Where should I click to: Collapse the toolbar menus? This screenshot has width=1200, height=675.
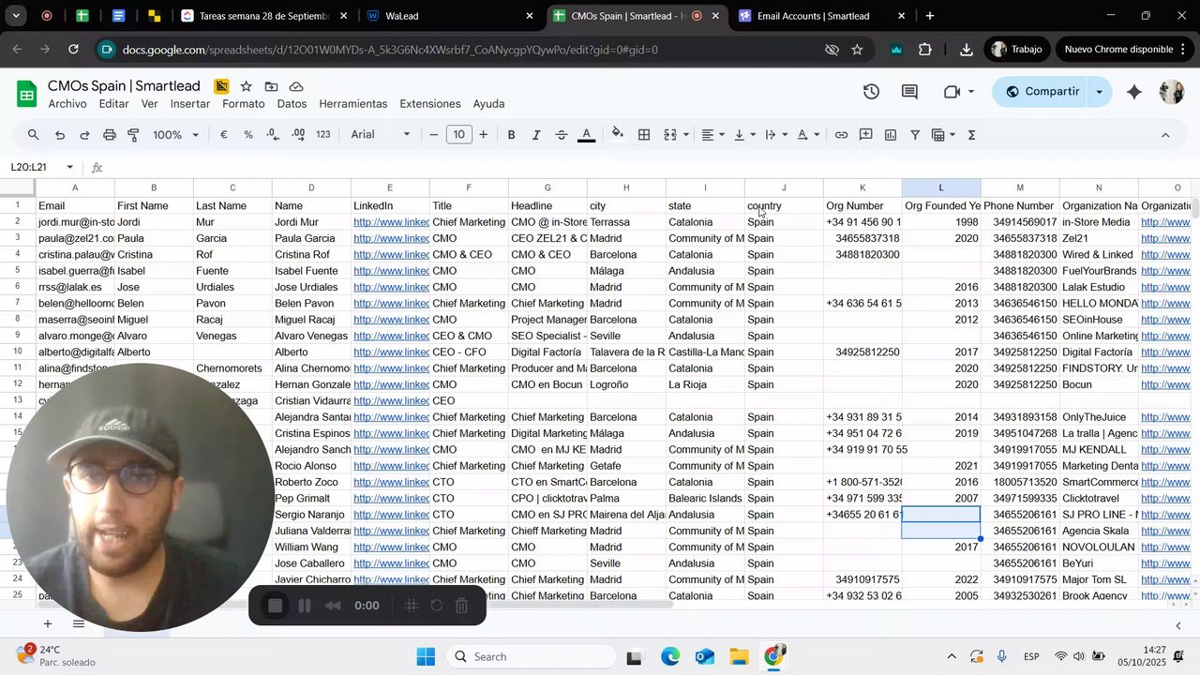click(1165, 135)
